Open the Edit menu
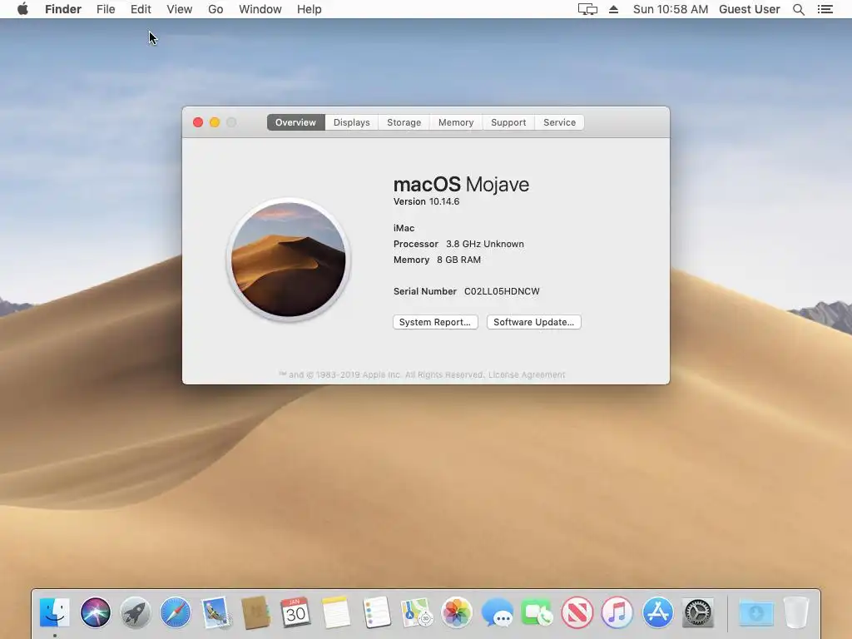This screenshot has height=639, width=852. pyautogui.click(x=141, y=9)
